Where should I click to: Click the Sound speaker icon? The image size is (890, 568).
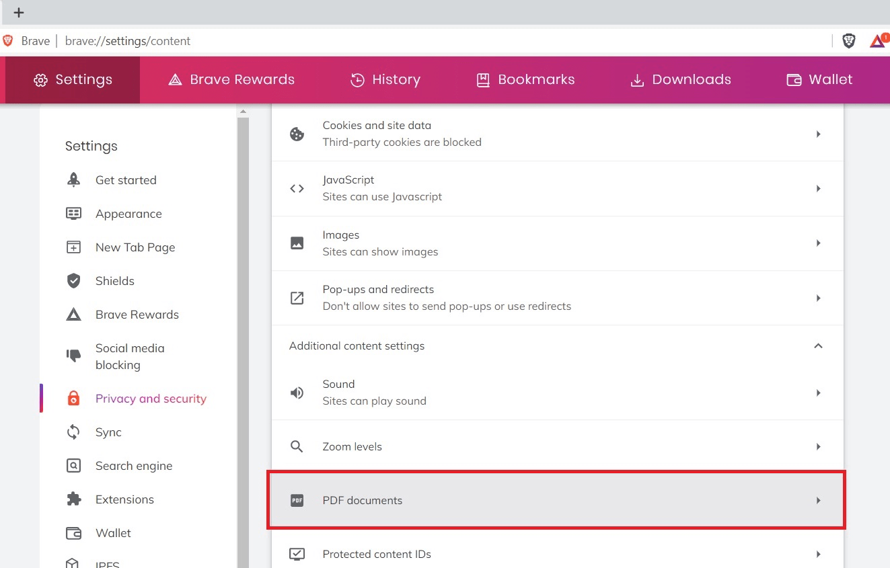(297, 393)
